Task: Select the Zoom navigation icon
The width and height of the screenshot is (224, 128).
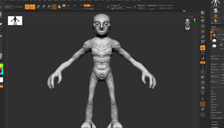Action: point(203,26)
